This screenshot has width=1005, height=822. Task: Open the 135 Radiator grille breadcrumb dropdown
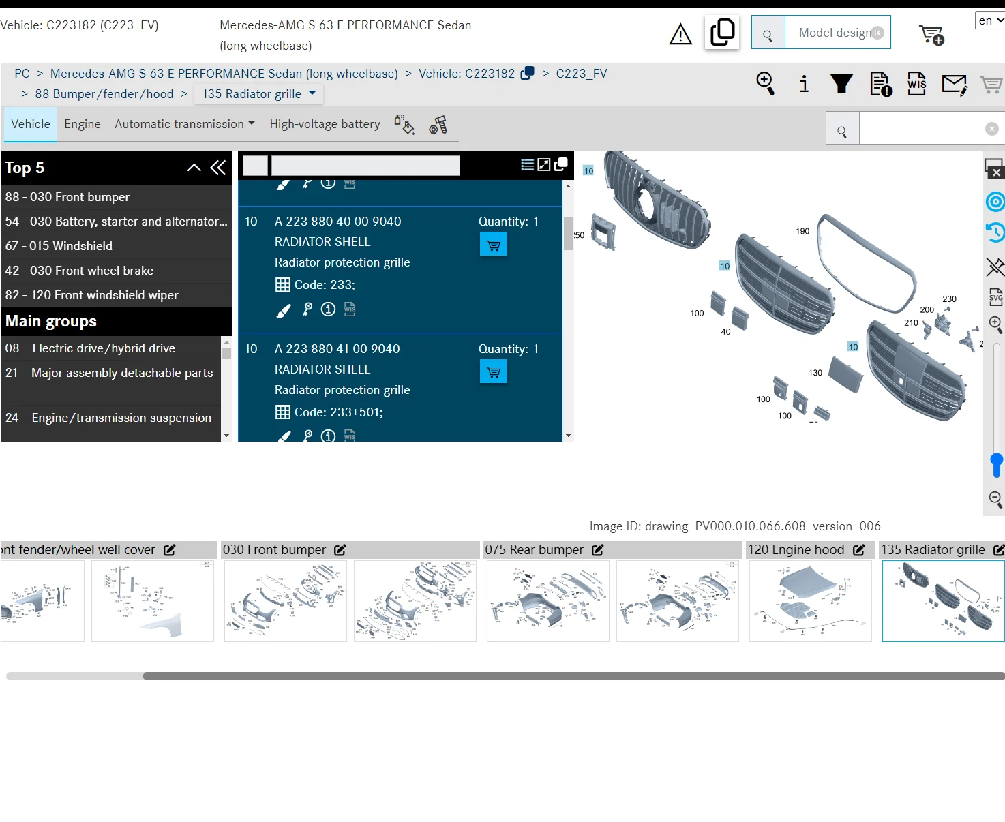click(259, 94)
